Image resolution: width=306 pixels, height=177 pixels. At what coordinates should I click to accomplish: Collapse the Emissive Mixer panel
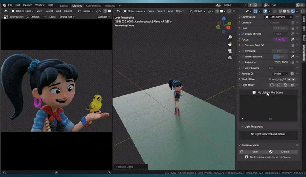pyautogui.click(x=240, y=145)
